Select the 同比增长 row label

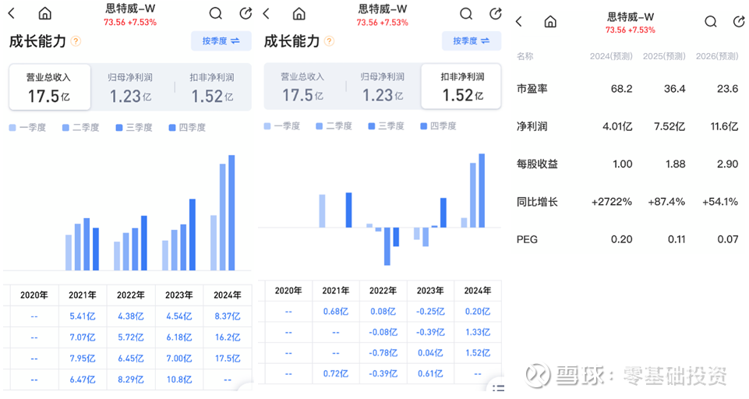tap(537, 202)
